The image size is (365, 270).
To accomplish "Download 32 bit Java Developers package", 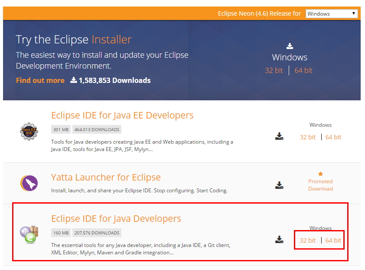I will 307,240.
